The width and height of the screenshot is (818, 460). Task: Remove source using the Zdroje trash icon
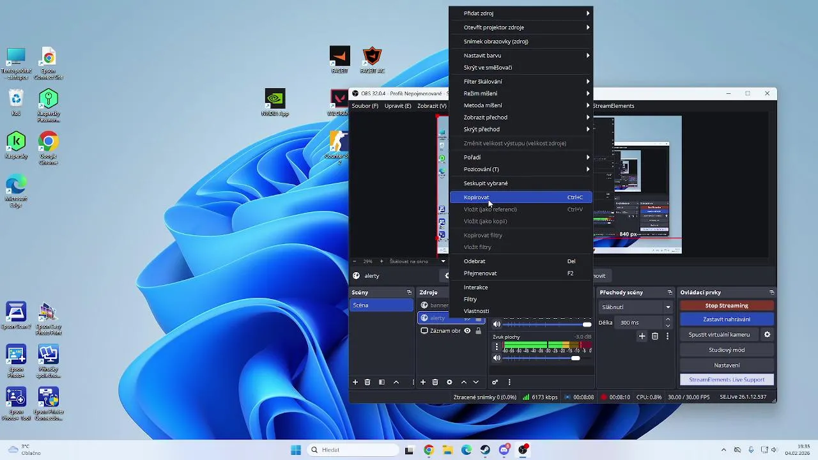click(435, 382)
